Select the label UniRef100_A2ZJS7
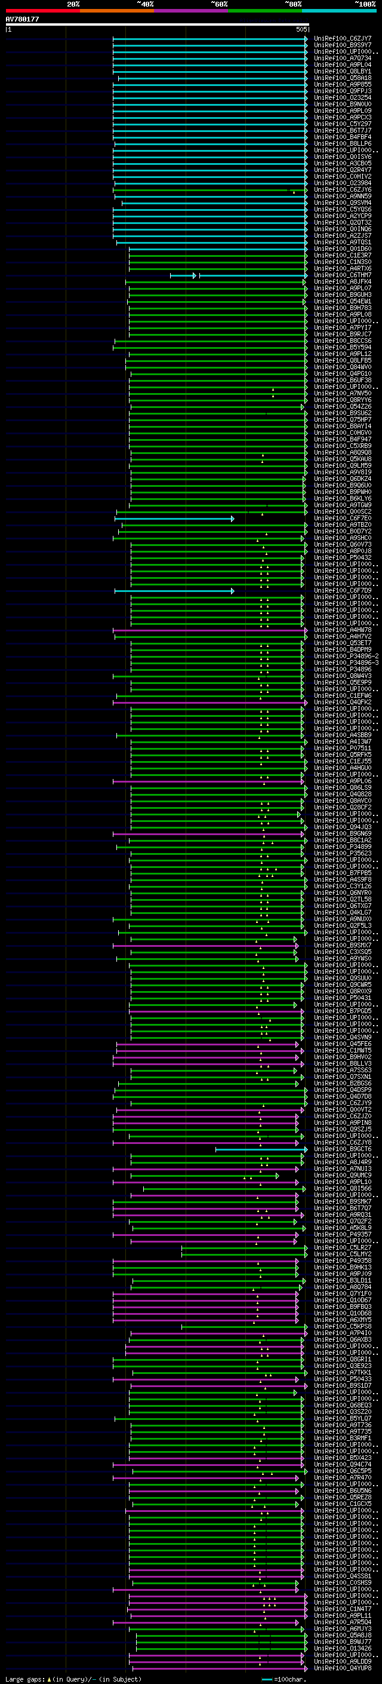Screen dimensions: 382x1684 (343, 235)
